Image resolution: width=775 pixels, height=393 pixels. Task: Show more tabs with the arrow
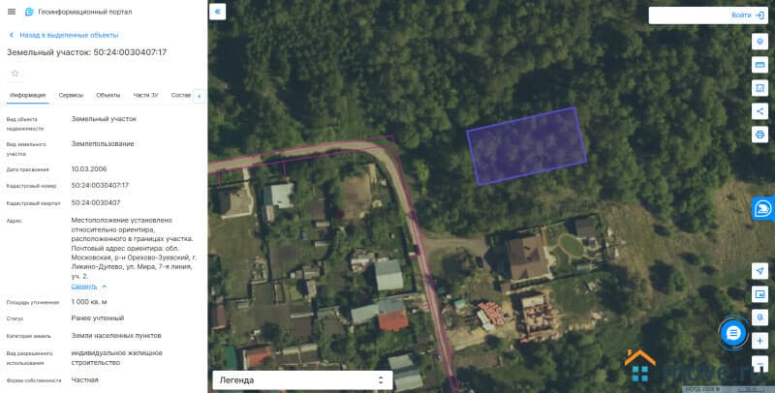coord(200,96)
